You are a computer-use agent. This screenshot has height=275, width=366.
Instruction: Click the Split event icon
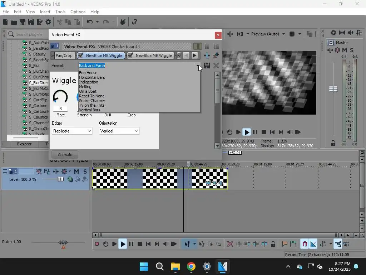[264, 244]
